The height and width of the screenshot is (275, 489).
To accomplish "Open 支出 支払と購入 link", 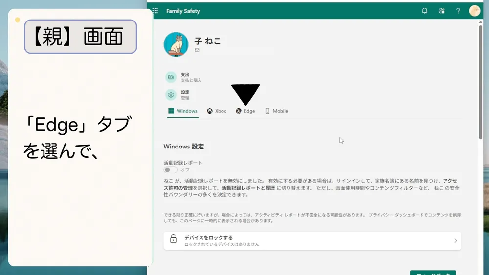I will (x=191, y=77).
